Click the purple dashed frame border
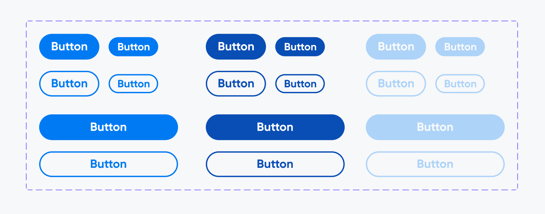The image size is (545, 214). click(x=272, y=21)
